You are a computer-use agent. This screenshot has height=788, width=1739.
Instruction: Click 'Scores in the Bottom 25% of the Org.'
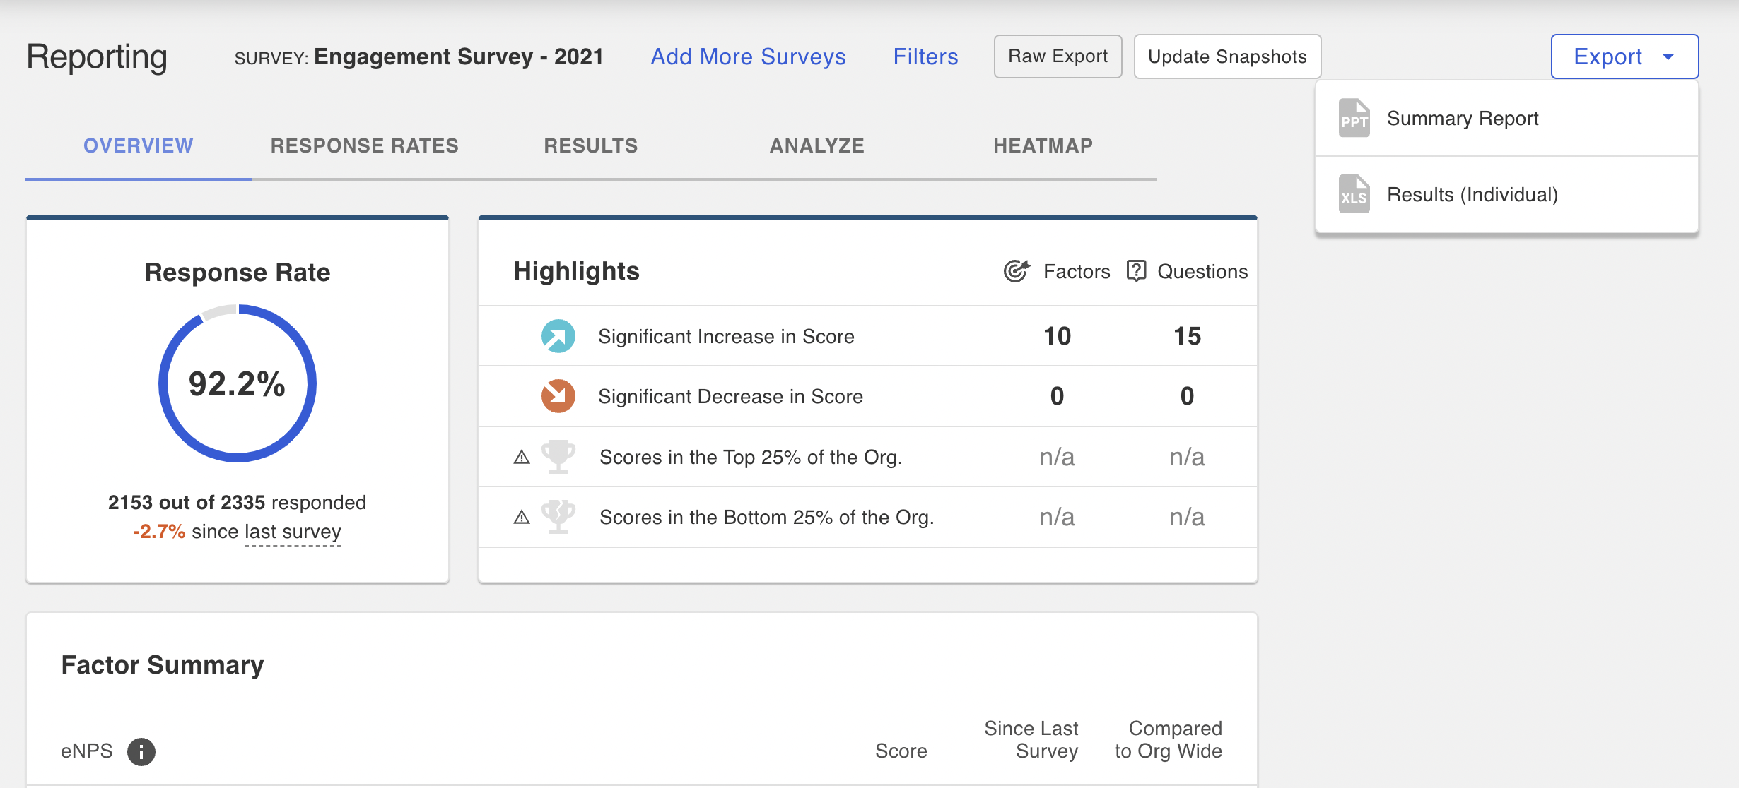[x=767, y=517]
